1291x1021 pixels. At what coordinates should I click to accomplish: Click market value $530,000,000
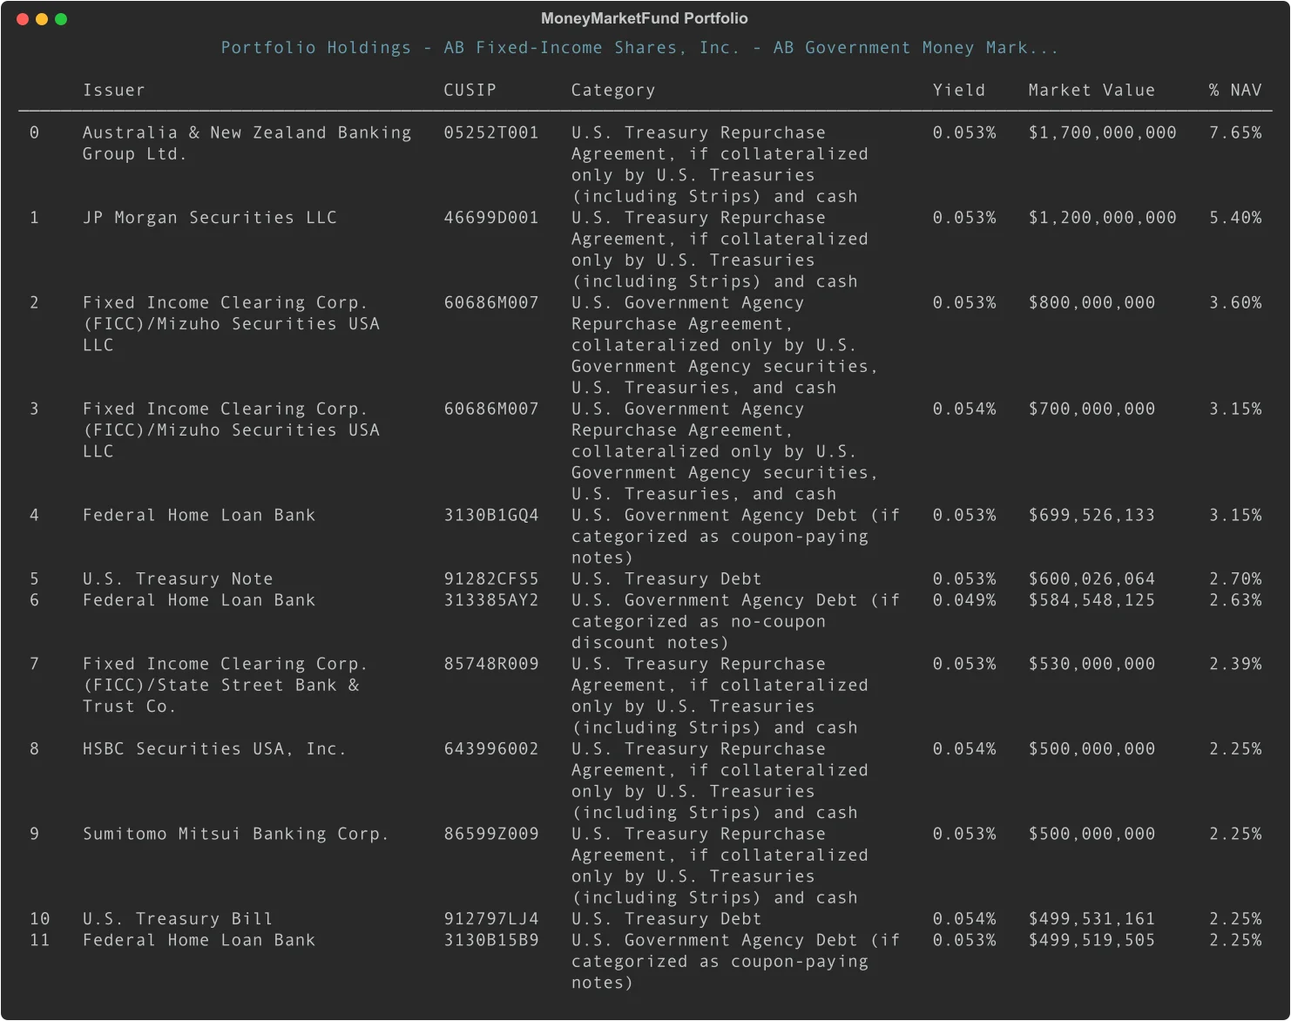pos(1092,664)
